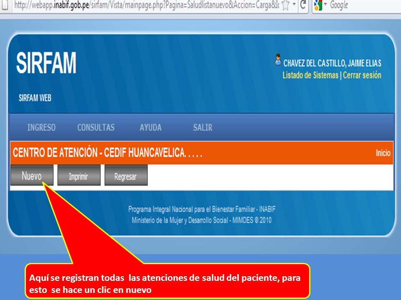Click the SIRFAM logo title
Image resolution: width=401 pixels, height=300 pixels.
tap(46, 63)
